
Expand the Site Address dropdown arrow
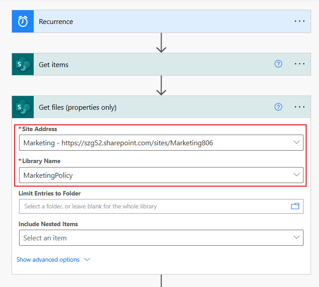(296, 143)
